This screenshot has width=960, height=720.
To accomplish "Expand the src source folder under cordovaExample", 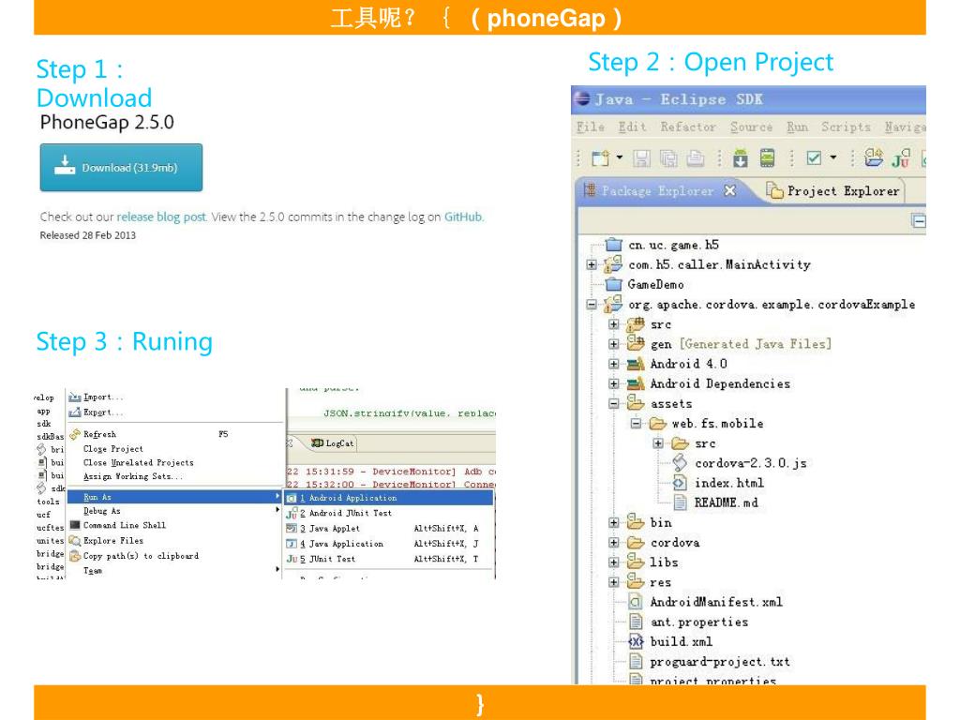I will point(613,324).
